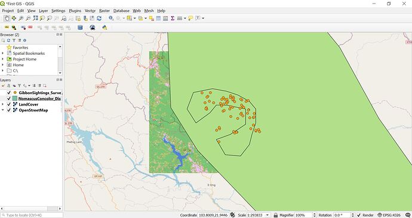
Task: Select the Pan Map hand tool
Action: (7, 18)
